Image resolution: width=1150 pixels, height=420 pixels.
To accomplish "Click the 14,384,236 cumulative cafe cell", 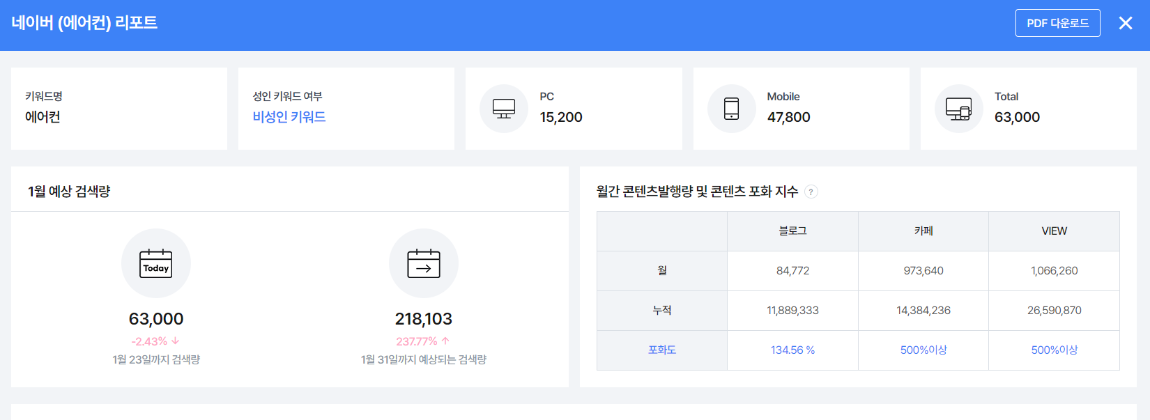I will click(923, 311).
